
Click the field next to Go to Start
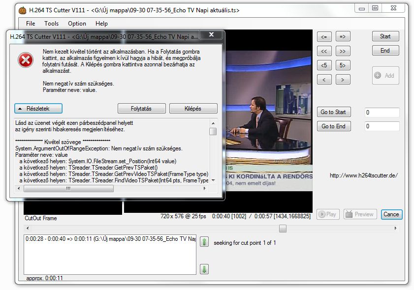pos(382,112)
